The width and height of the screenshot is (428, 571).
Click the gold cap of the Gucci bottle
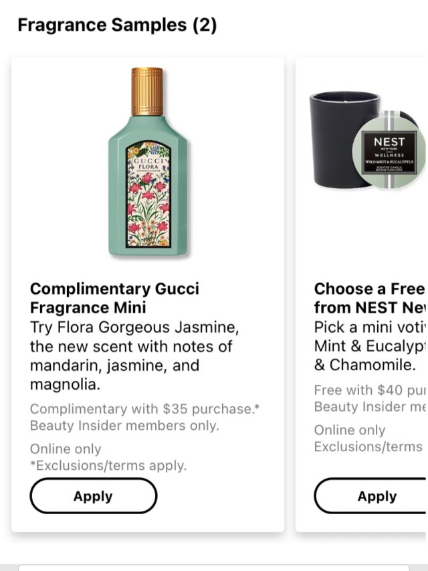147,91
